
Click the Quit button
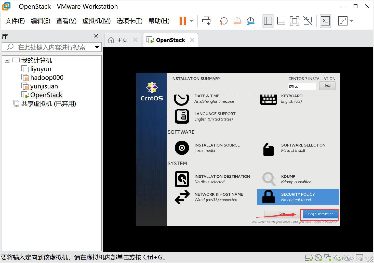click(x=282, y=214)
